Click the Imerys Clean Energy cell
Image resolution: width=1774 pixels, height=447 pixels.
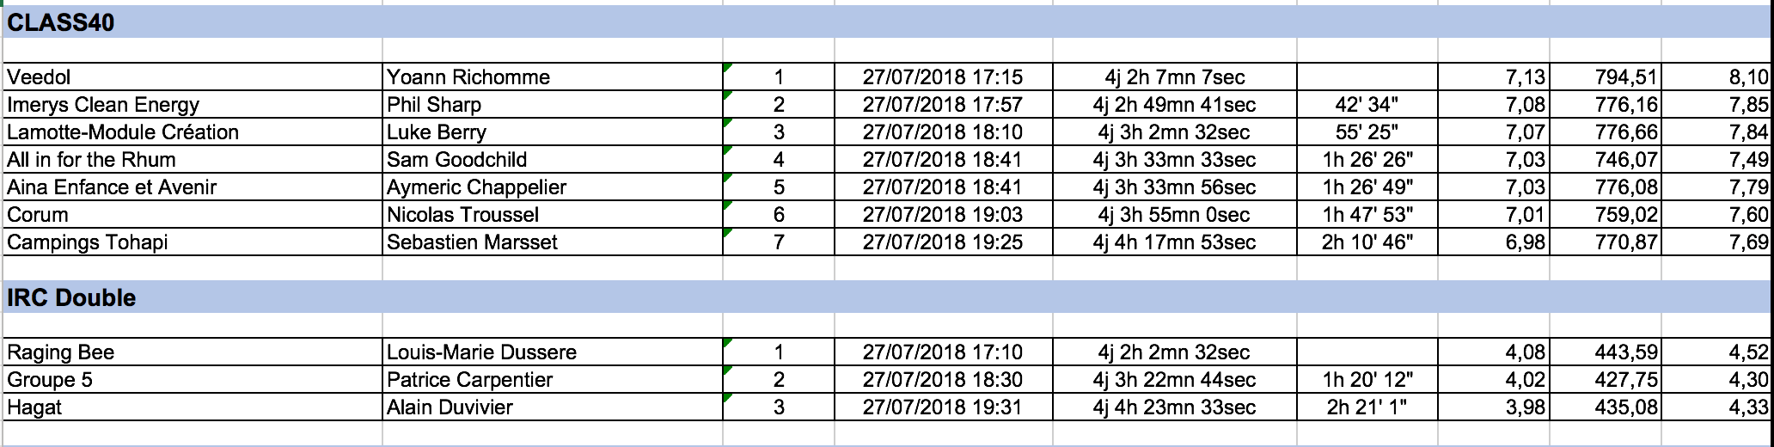click(x=103, y=105)
